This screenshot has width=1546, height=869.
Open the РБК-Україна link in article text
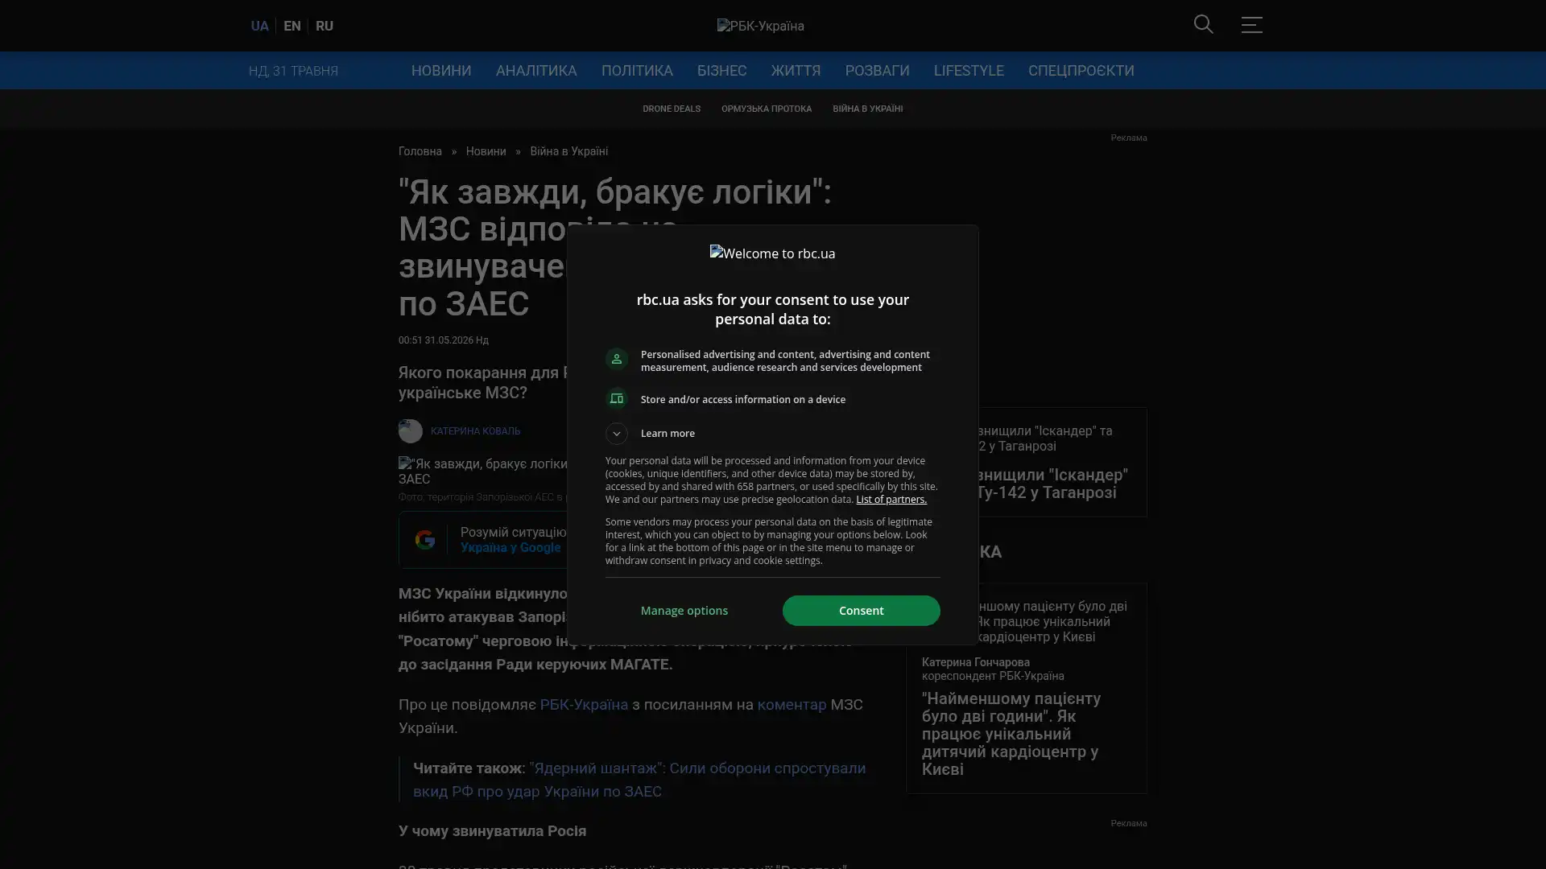point(584,705)
